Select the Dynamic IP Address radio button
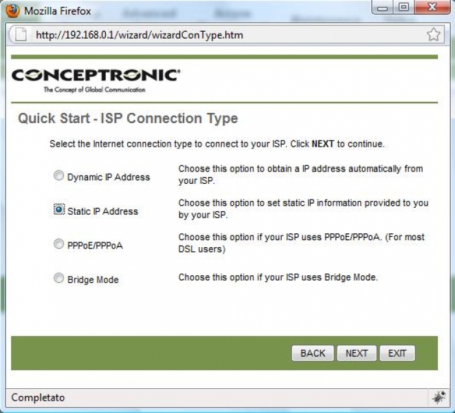455x413 pixels. click(x=59, y=176)
